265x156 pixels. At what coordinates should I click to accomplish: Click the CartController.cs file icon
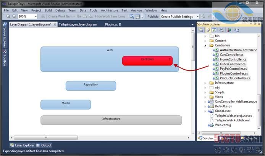216,55
